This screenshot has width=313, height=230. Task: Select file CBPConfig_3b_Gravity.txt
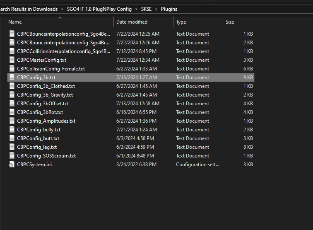pos(45,95)
